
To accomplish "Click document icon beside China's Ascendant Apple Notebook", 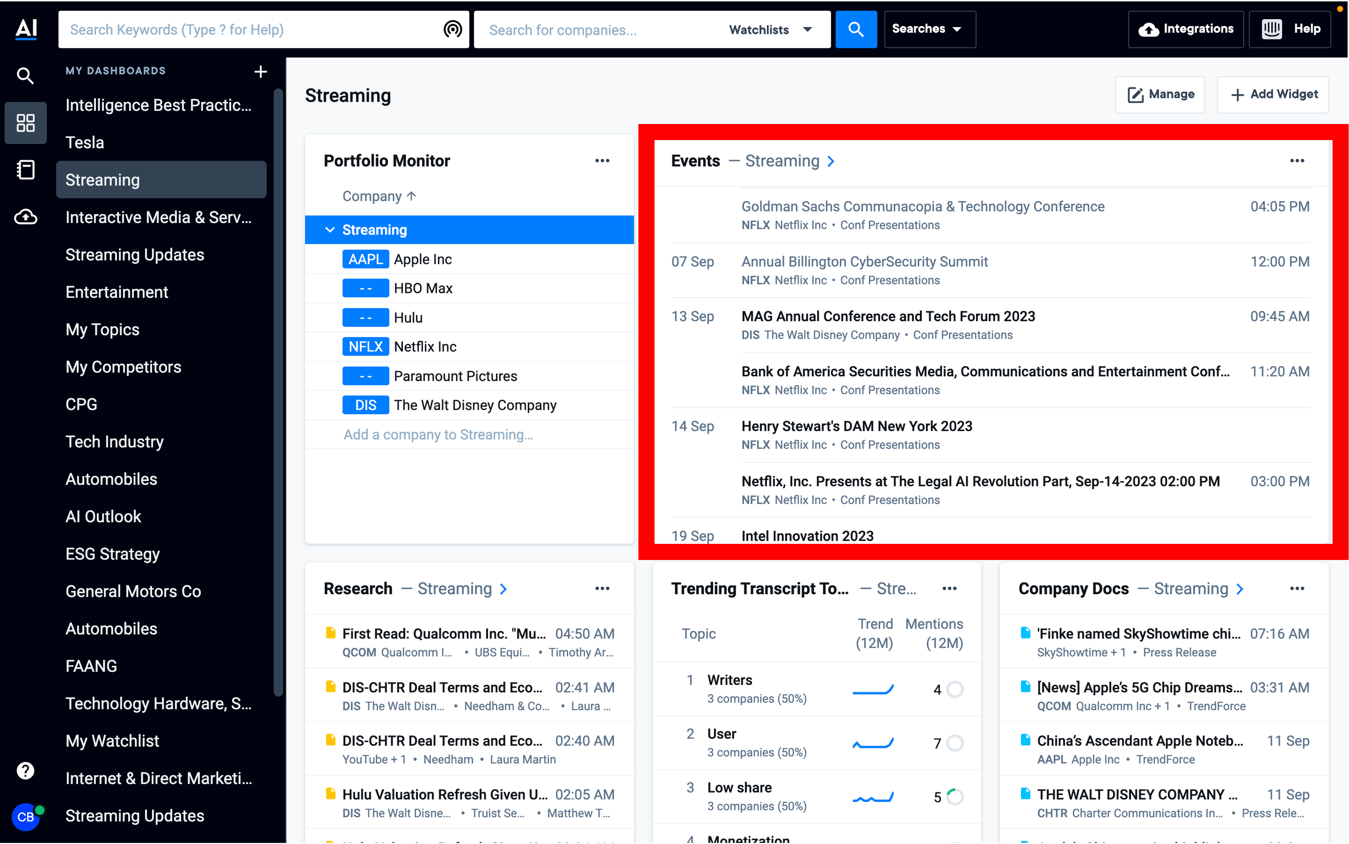I will [x=1025, y=740].
